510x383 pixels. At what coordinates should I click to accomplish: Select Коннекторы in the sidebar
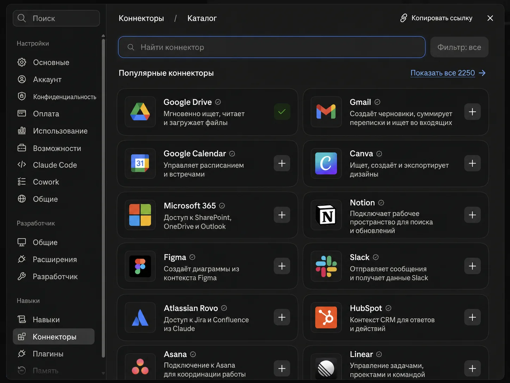[54, 337]
